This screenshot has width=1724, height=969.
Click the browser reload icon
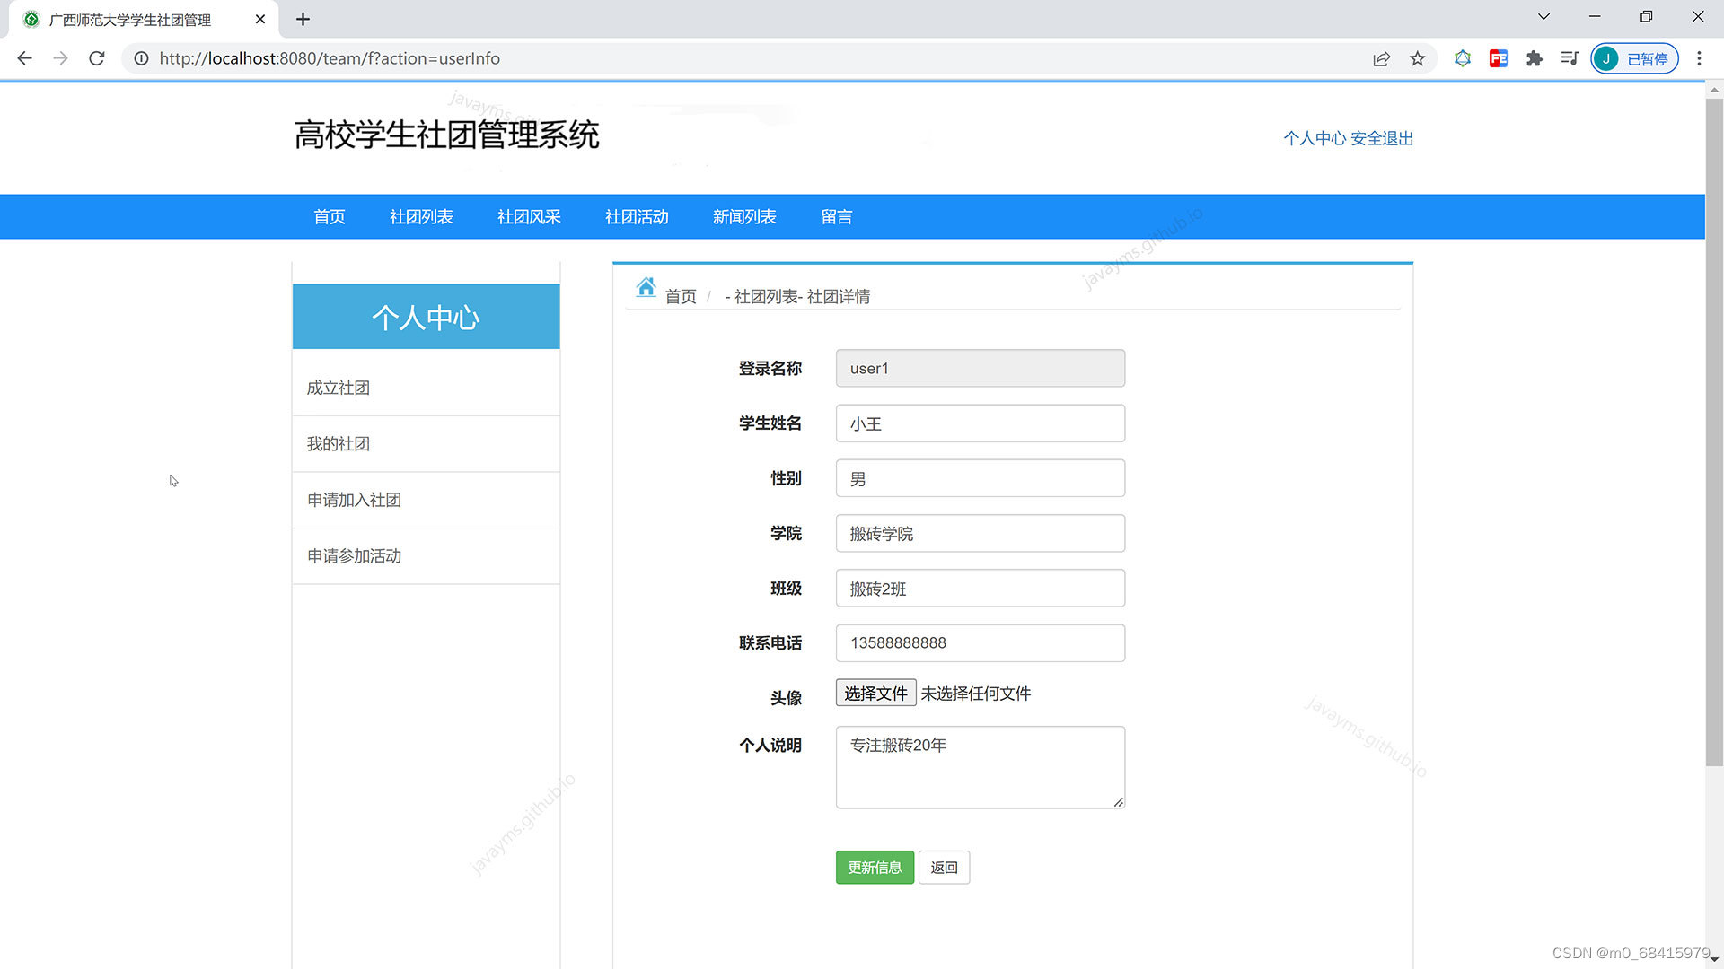(x=97, y=58)
